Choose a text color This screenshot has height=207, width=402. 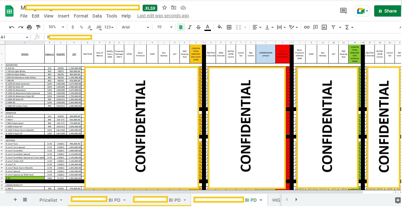click(x=208, y=27)
